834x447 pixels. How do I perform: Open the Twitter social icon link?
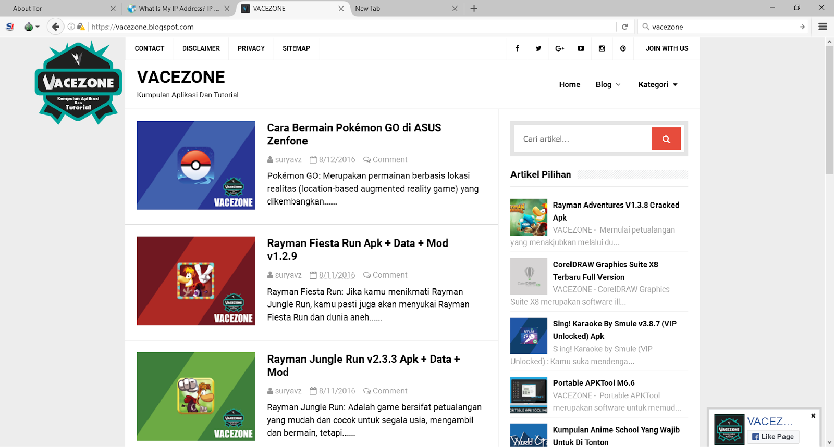(x=538, y=48)
